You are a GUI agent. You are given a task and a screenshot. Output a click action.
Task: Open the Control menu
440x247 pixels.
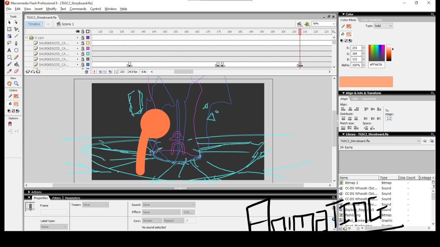click(96, 9)
